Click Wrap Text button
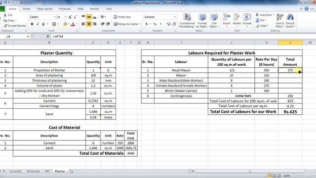 122,17
